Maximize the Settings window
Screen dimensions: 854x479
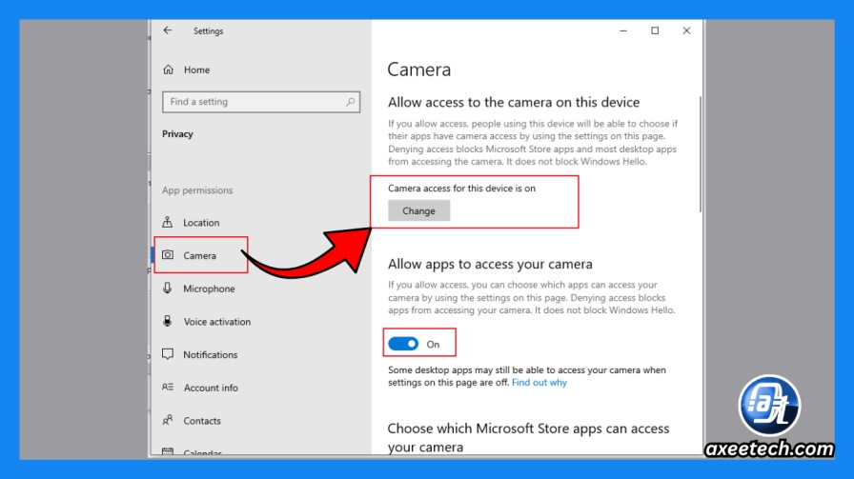(655, 31)
